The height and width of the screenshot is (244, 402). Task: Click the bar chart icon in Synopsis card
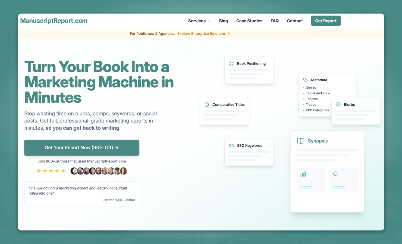[x=303, y=174]
